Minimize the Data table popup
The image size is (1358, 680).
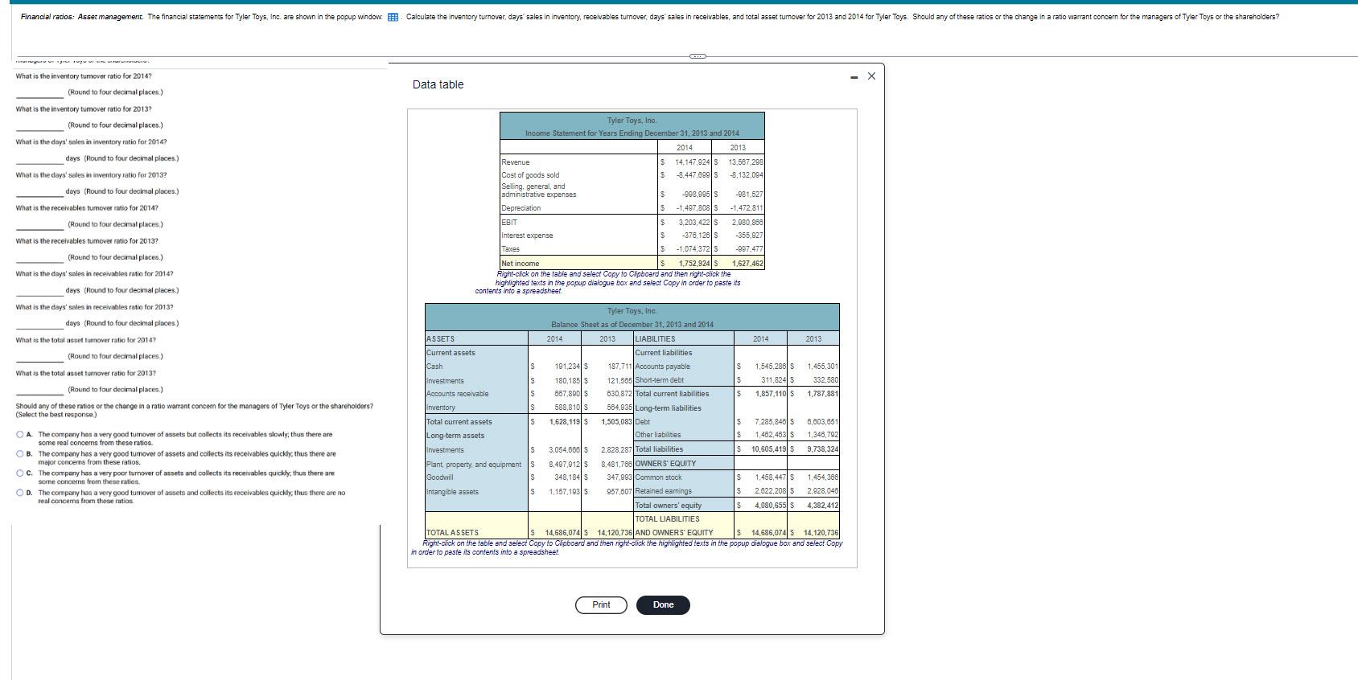pyautogui.click(x=854, y=77)
